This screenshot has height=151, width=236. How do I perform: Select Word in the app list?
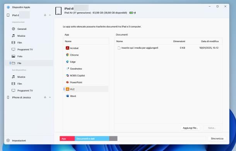point(86,96)
